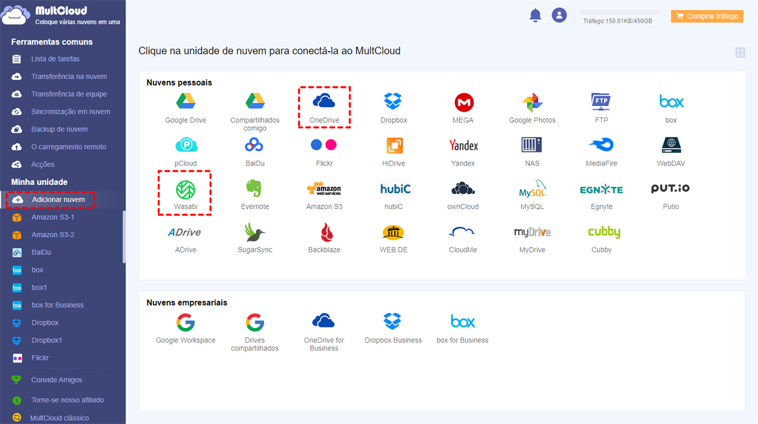Select the MEGA cloud icon
The height and width of the screenshot is (424, 758).
coord(464,102)
